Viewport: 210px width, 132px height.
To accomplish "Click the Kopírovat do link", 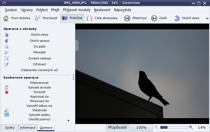I will click(39, 97).
